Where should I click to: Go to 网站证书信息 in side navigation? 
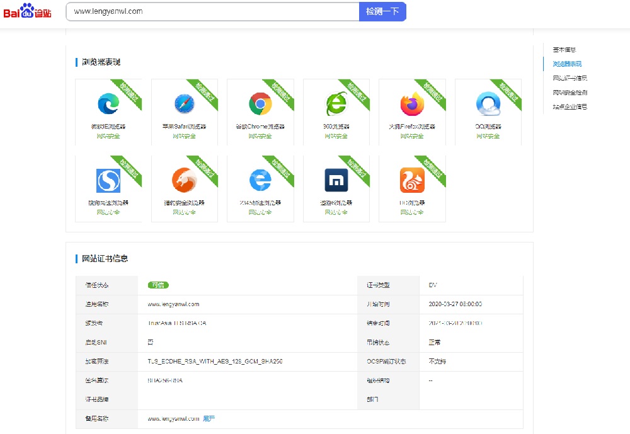570,78
